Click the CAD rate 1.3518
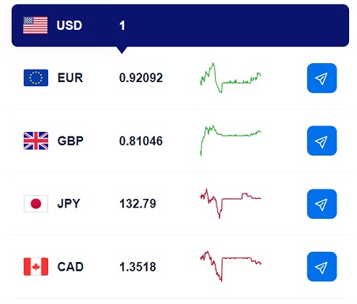Screen dimensions: 357x304 pyautogui.click(x=137, y=267)
